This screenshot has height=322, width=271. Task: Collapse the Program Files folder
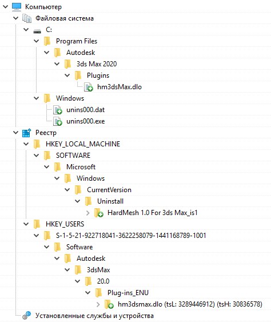(x=37, y=41)
